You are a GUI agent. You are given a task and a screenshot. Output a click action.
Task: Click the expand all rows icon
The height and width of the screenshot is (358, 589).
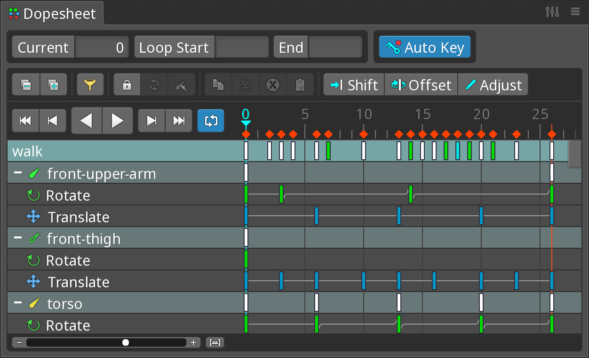pos(54,85)
